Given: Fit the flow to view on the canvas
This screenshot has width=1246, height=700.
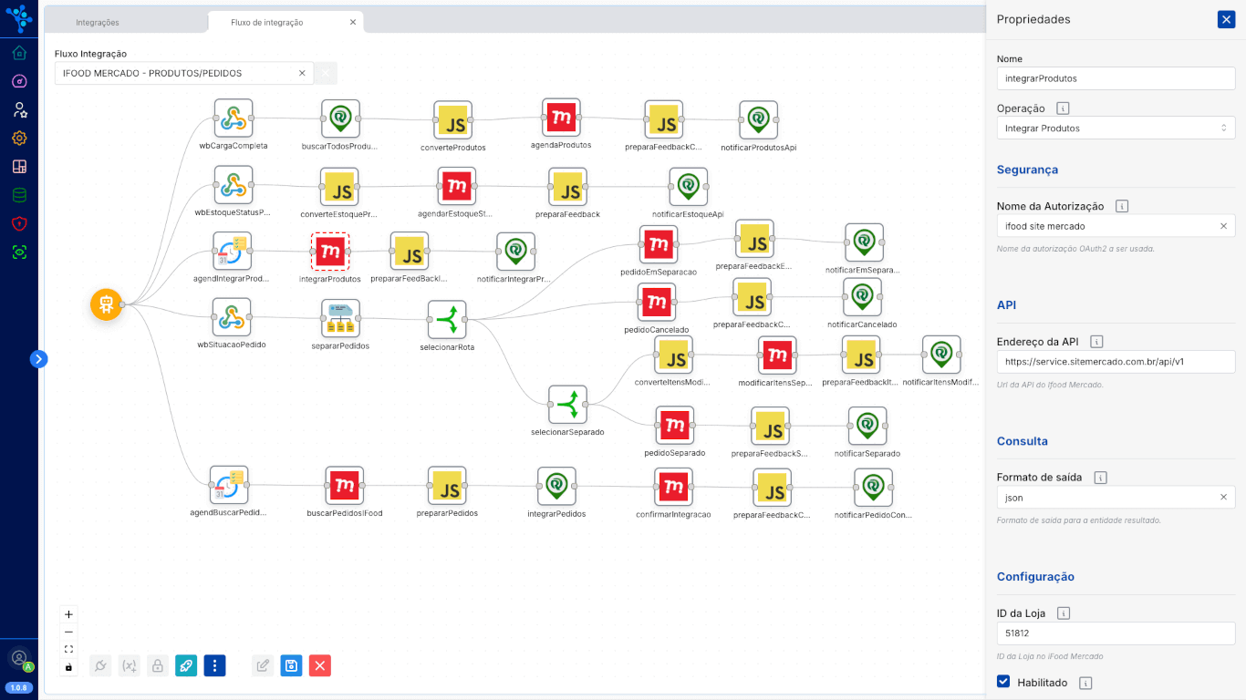Looking at the screenshot, I should pyautogui.click(x=68, y=650).
